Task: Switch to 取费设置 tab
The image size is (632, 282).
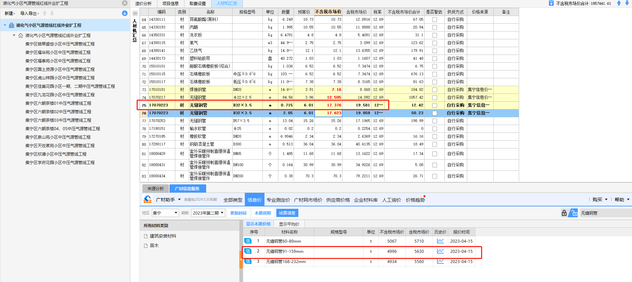Action: pyautogui.click(x=198, y=4)
